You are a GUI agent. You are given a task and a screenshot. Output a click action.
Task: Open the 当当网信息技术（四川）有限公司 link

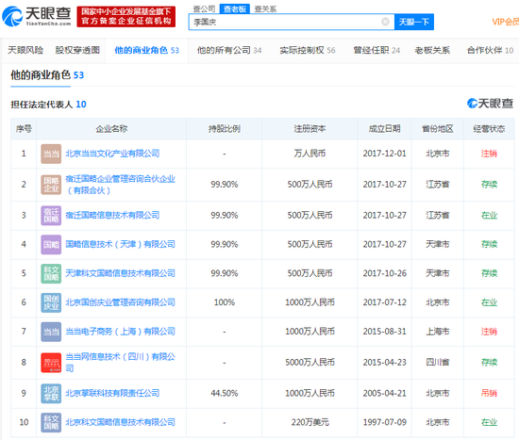coord(120,363)
